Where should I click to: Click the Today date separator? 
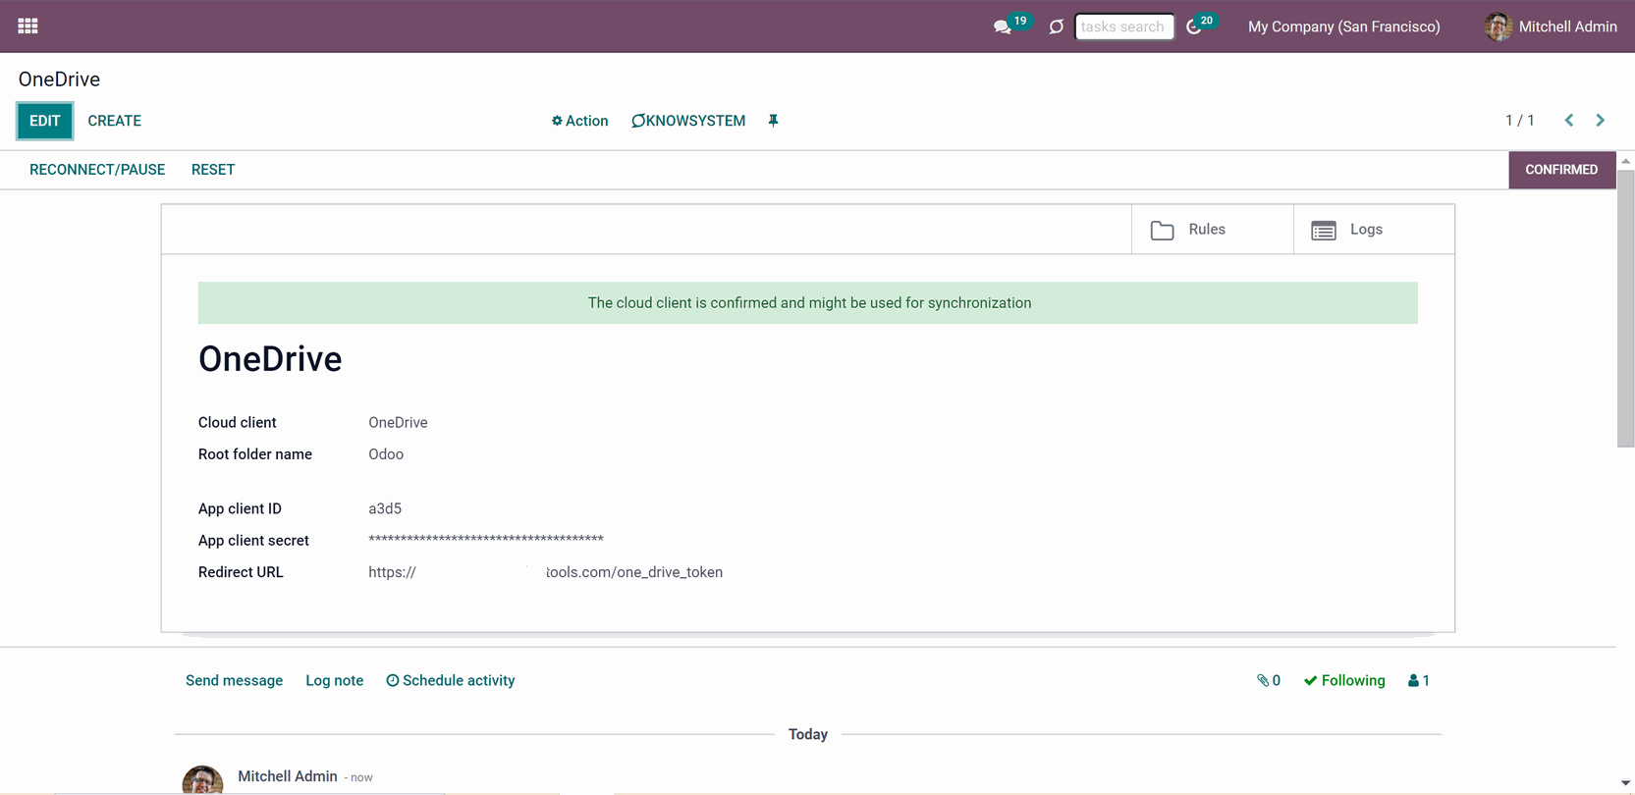coord(808,734)
